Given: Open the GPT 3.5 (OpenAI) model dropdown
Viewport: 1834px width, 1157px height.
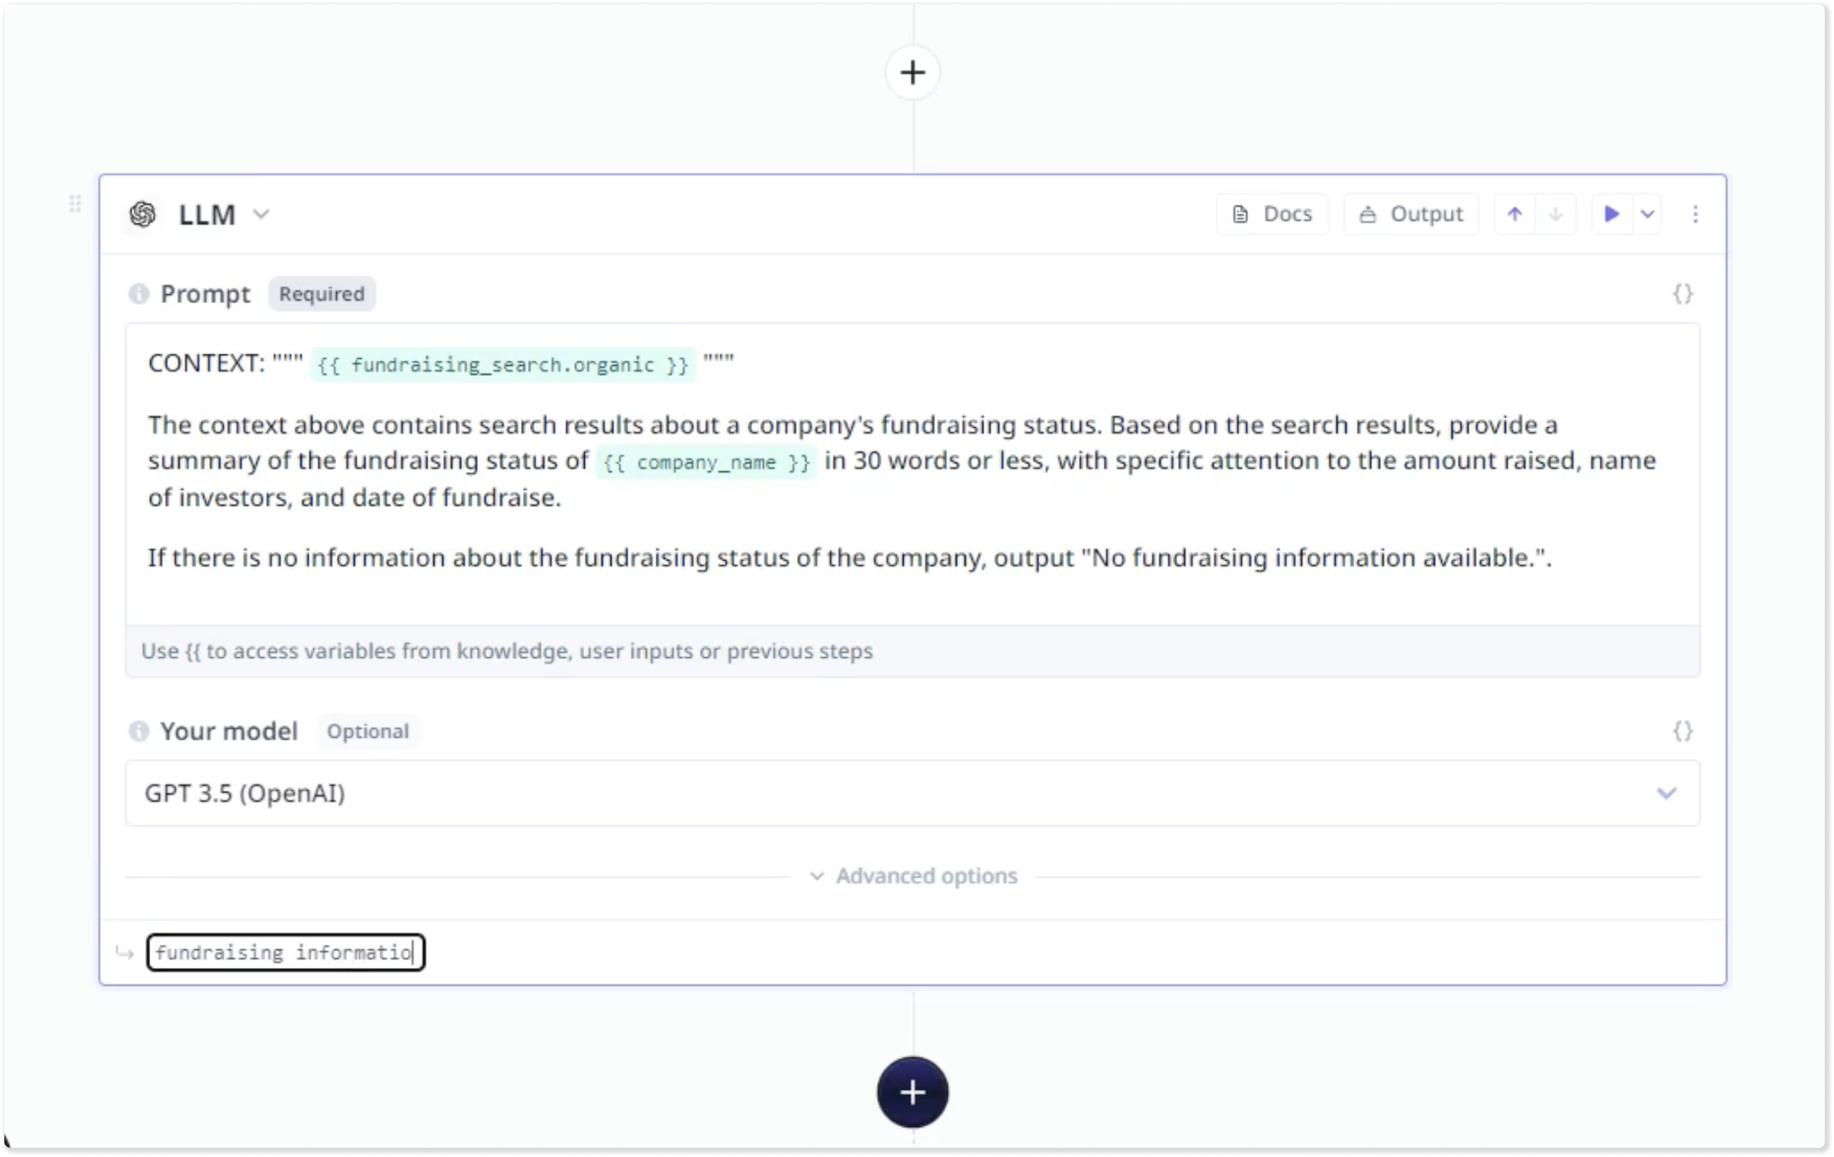Looking at the screenshot, I should point(912,793).
